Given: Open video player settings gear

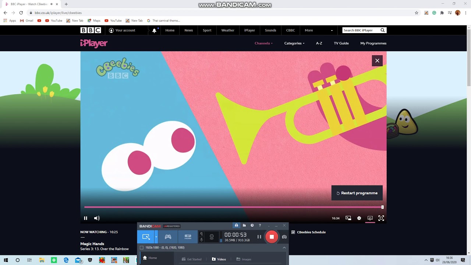Looking at the screenshot, I should (x=359, y=218).
